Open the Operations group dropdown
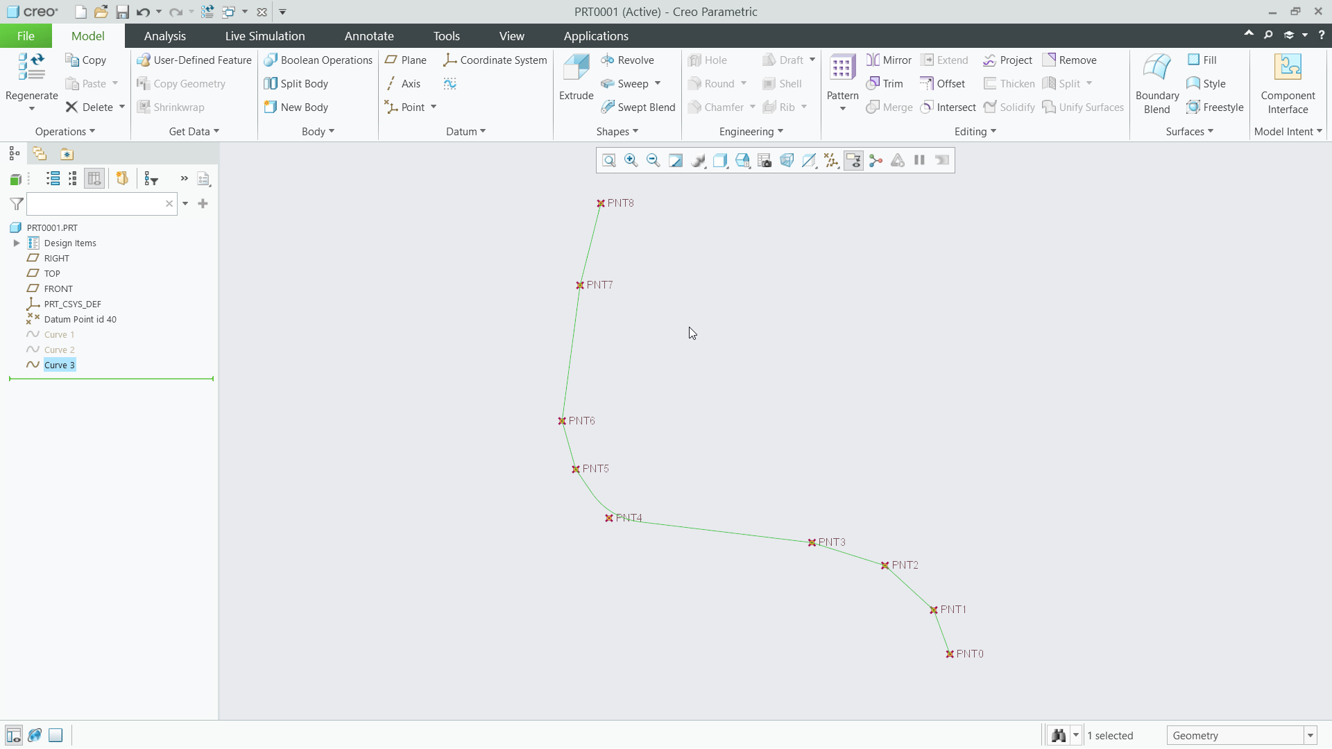This screenshot has height=749, width=1332. (x=65, y=132)
